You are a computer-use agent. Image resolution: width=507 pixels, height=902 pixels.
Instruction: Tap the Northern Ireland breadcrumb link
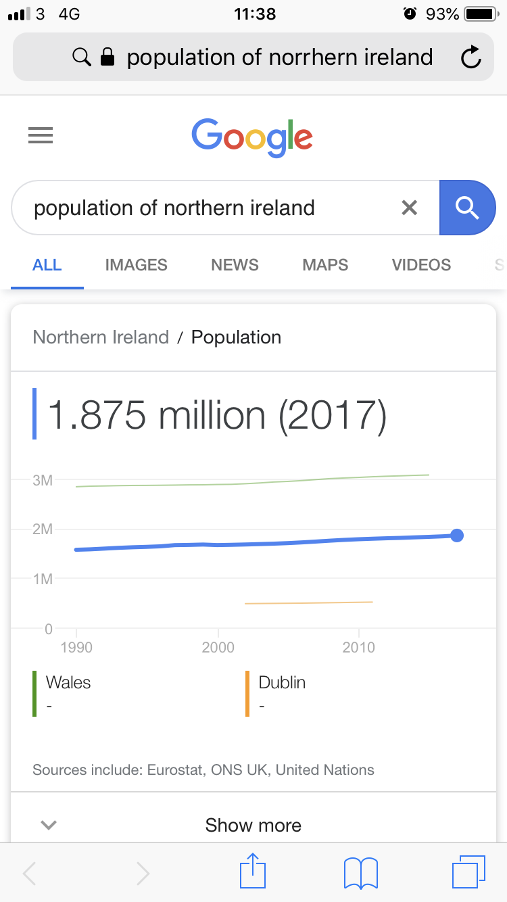coord(101,337)
